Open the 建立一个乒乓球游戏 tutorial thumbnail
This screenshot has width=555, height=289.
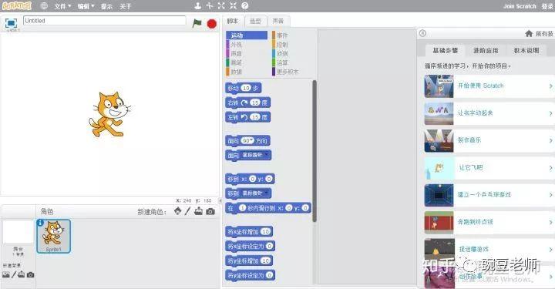point(439,195)
